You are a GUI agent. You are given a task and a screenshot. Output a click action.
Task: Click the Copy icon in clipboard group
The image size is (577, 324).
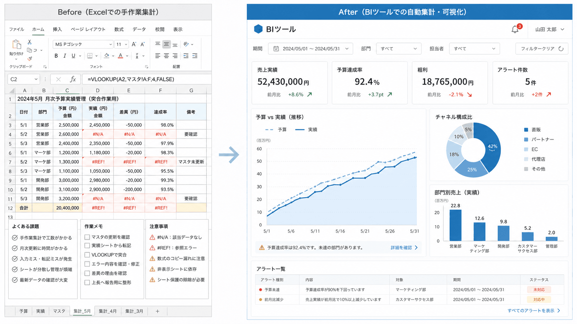(30, 50)
